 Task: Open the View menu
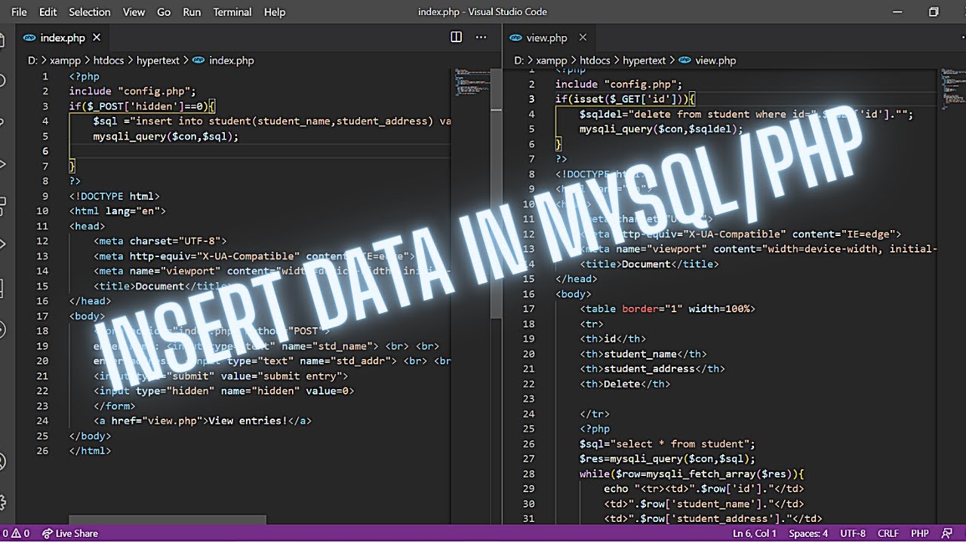pos(134,12)
